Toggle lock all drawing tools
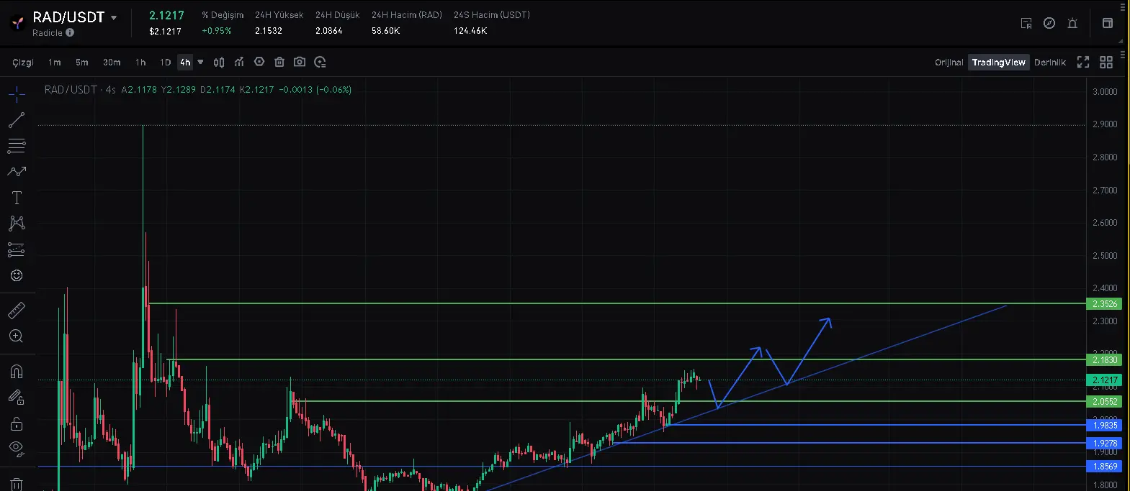The image size is (1130, 491). point(17,423)
